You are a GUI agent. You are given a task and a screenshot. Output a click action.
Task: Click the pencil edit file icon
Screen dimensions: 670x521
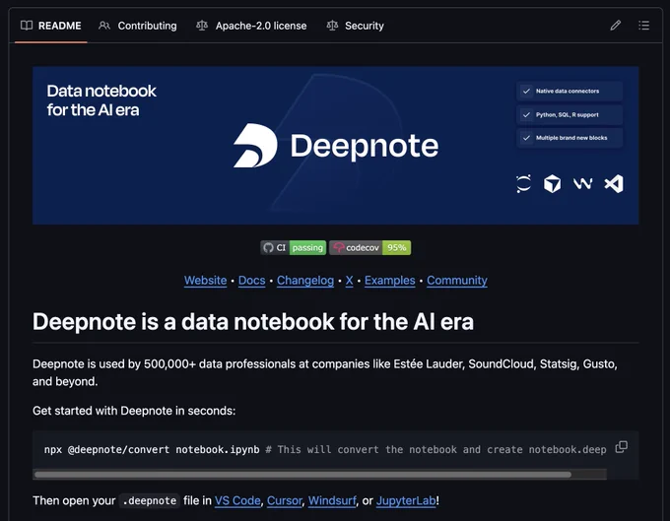click(615, 26)
